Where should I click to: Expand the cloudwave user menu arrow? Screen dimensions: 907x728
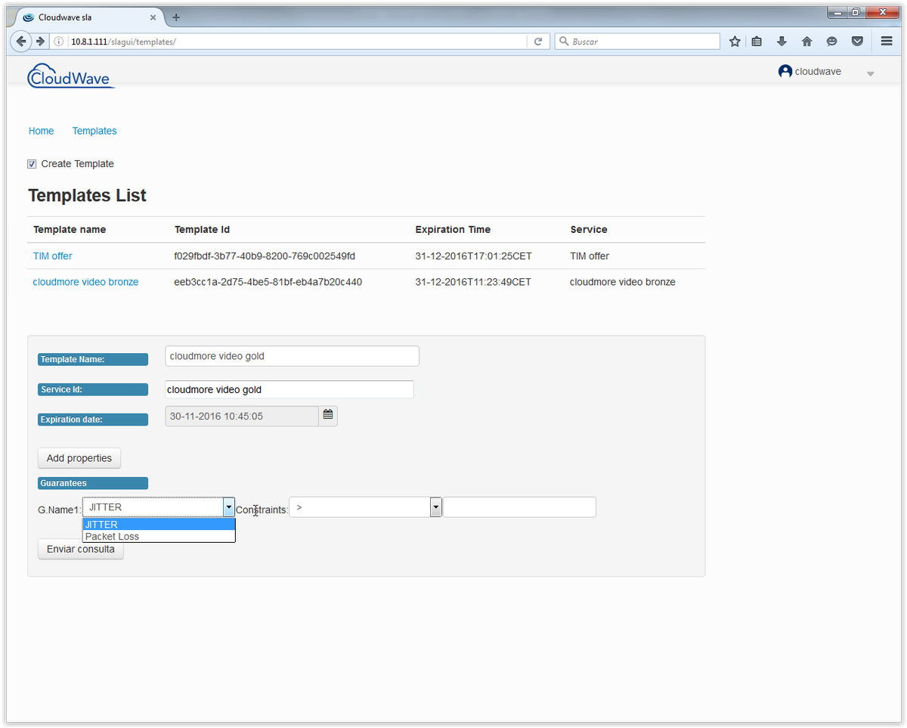(x=870, y=74)
